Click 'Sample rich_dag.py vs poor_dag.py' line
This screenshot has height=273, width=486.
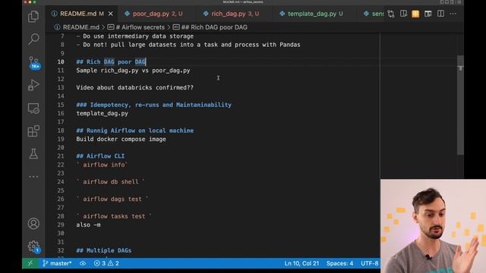[134, 71]
